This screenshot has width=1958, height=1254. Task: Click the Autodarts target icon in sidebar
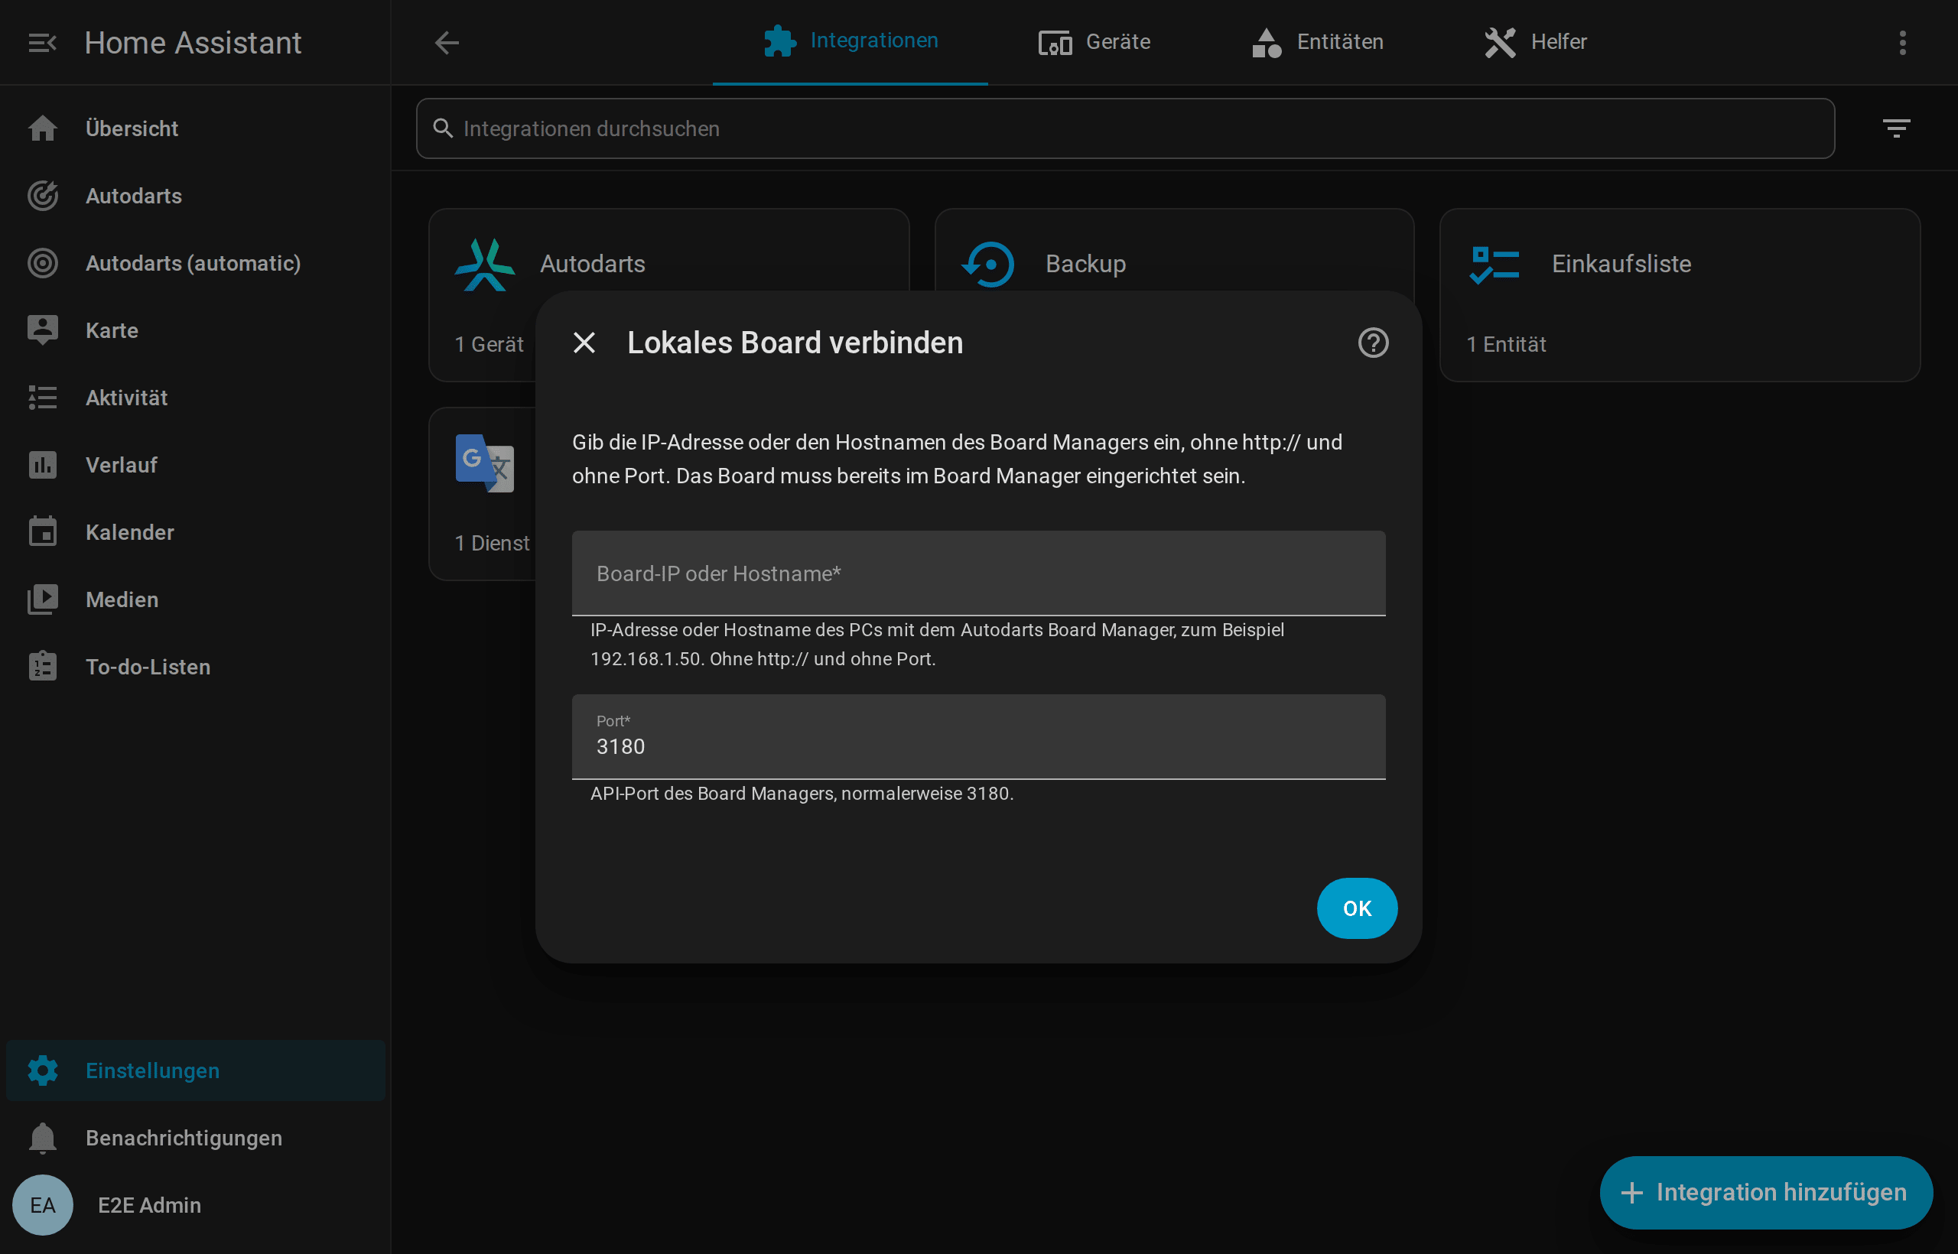(x=42, y=197)
